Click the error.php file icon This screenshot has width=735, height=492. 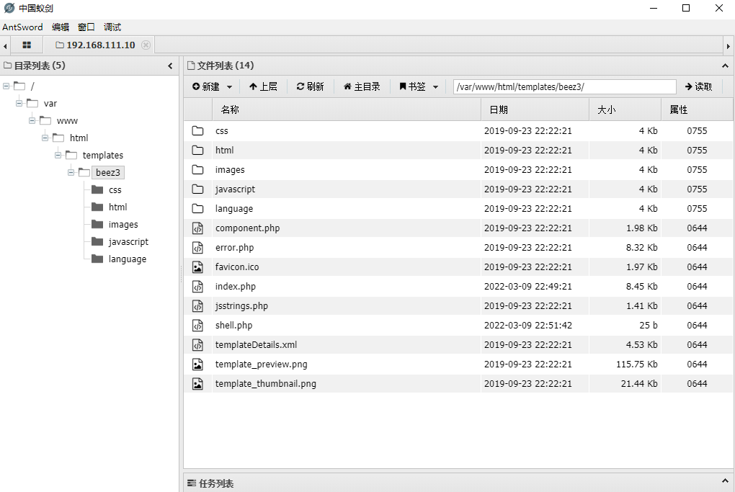pos(198,247)
